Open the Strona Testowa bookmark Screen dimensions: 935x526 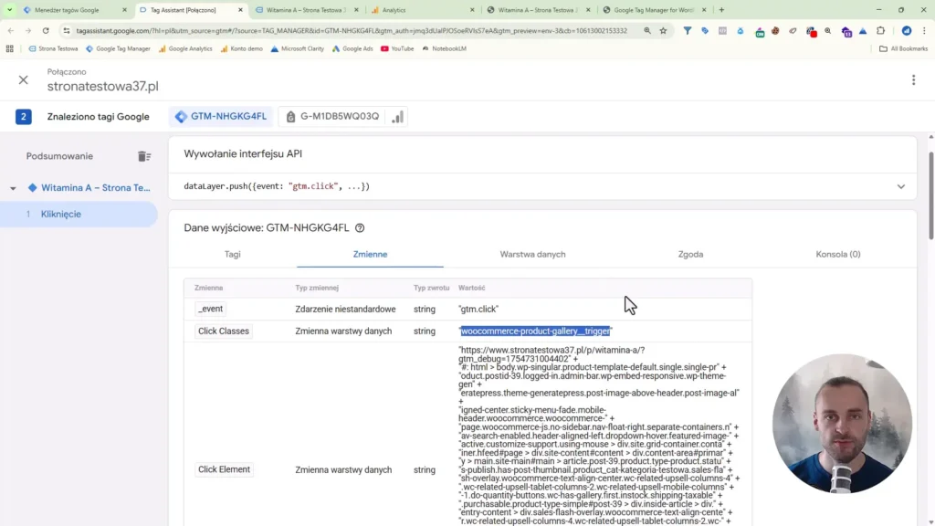tap(53, 49)
